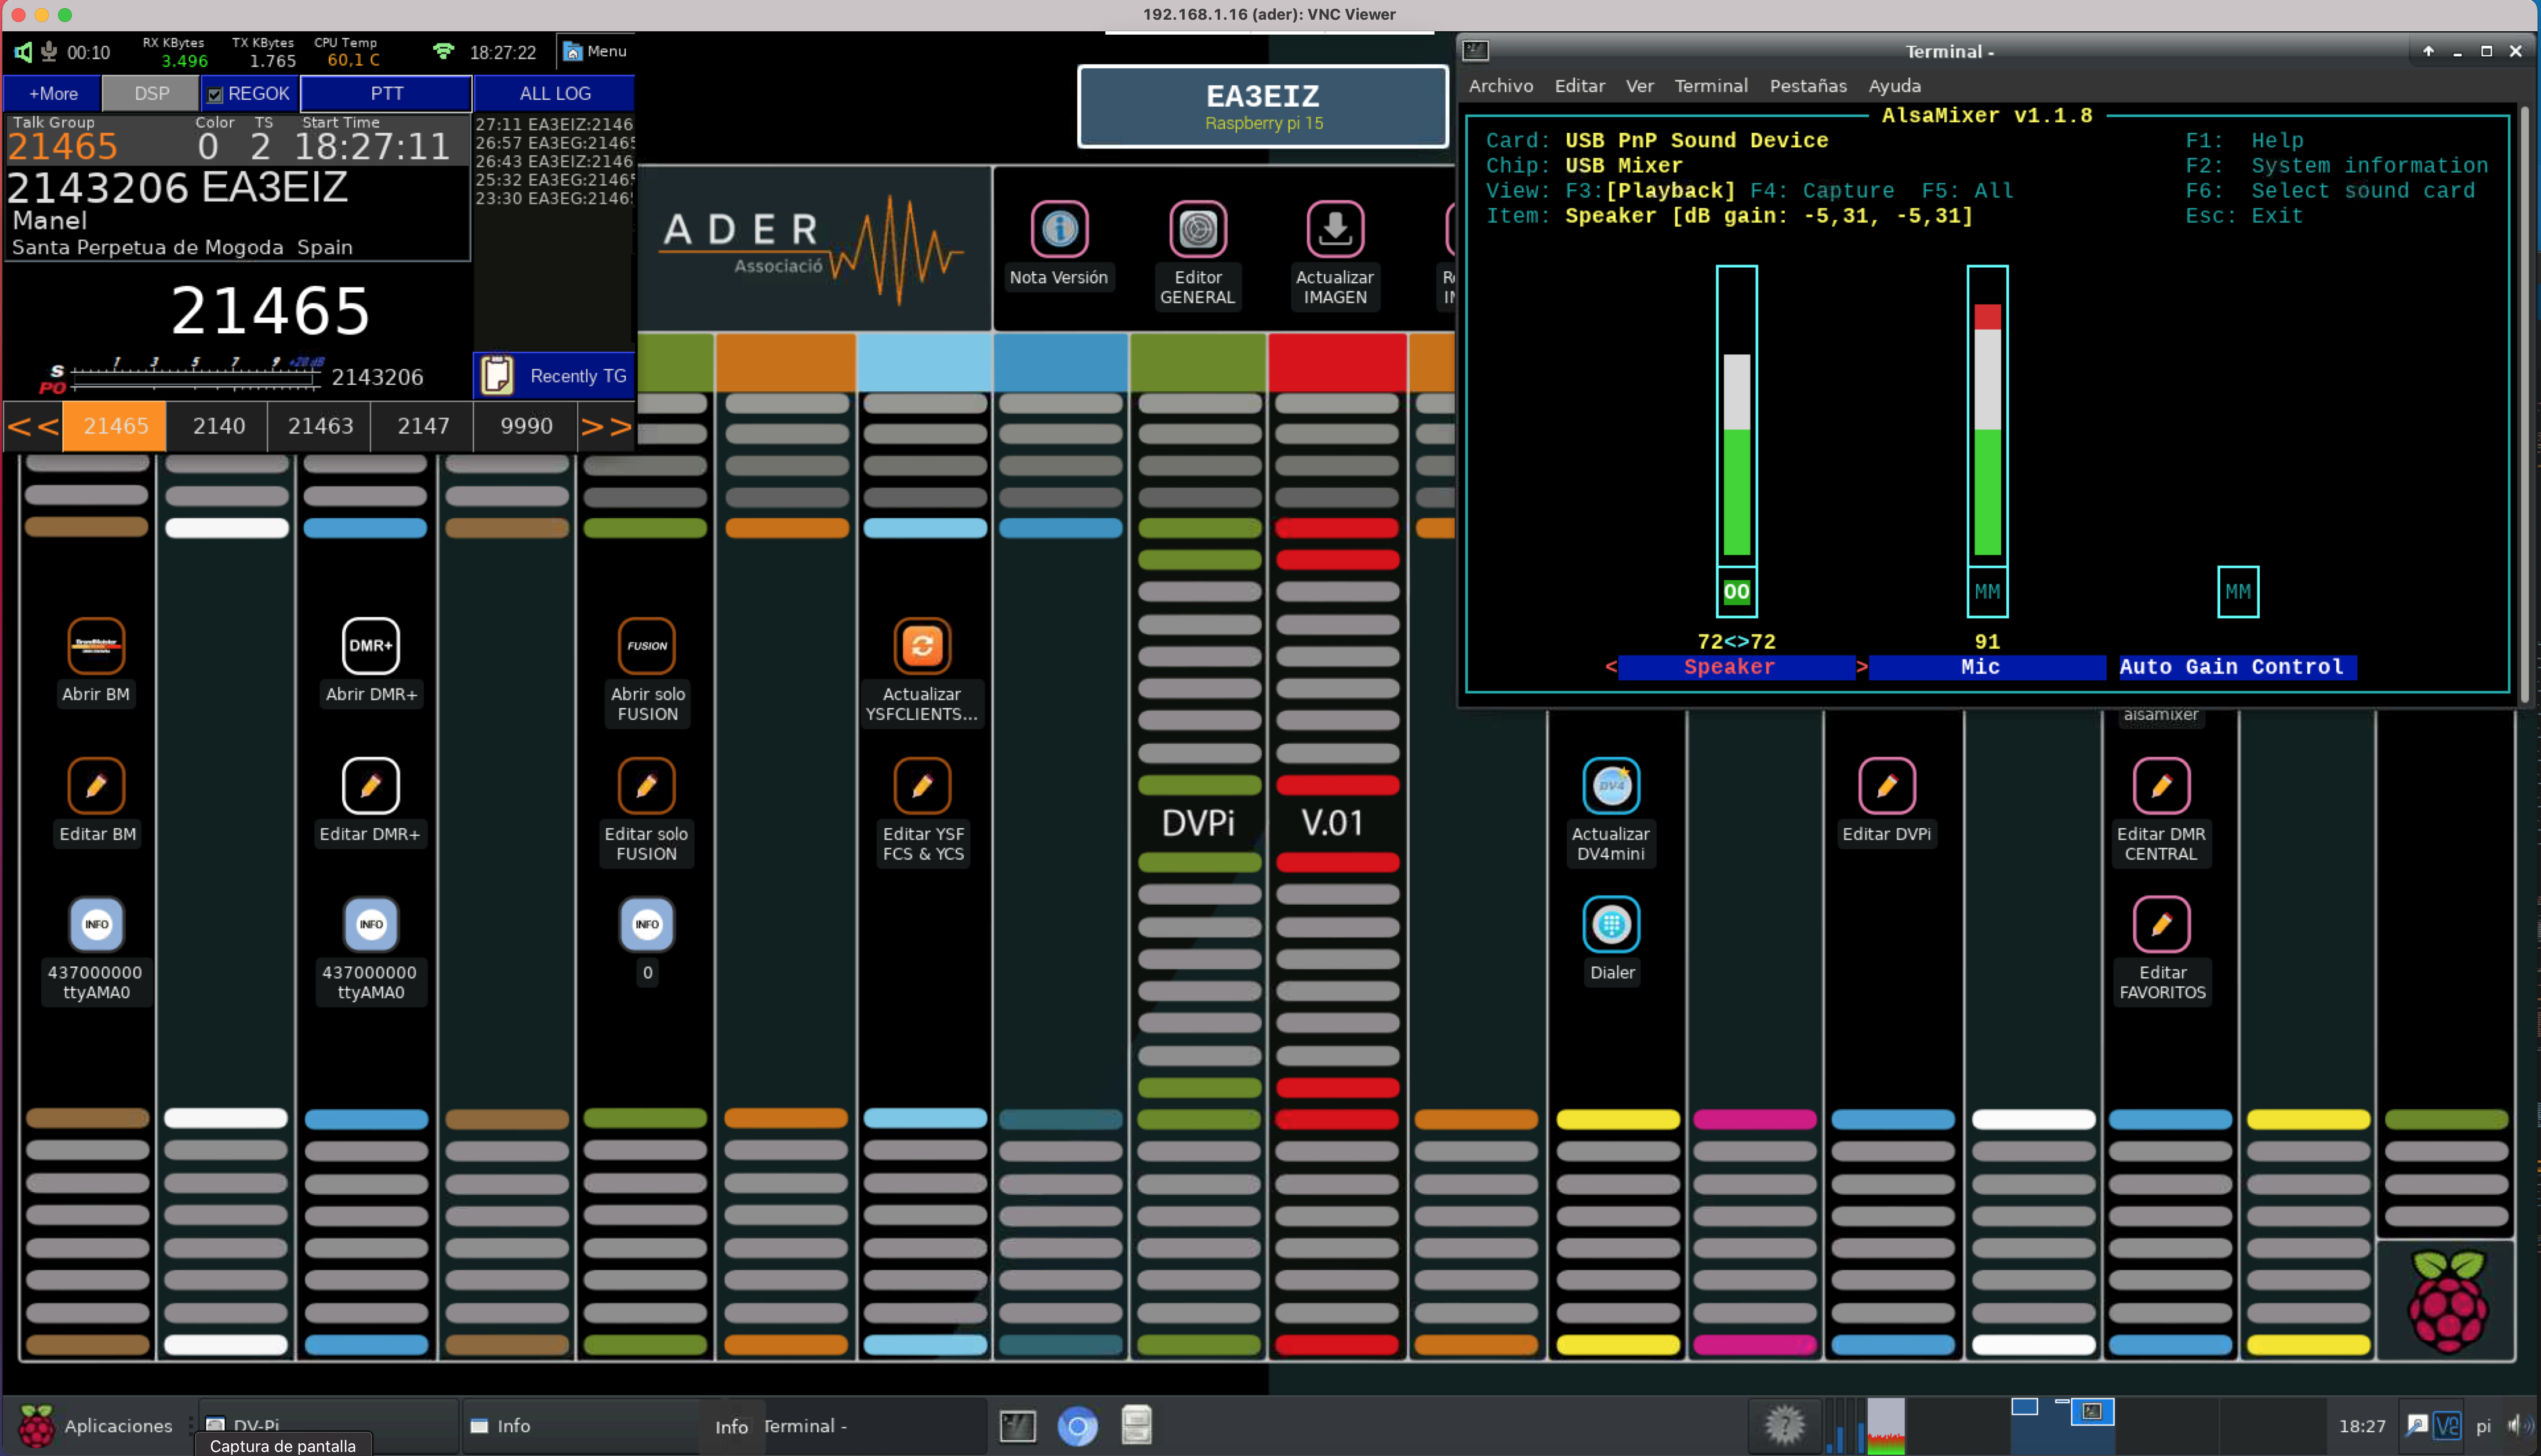
Task: Open INFO icon in the DMR+ column
Action: (x=370, y=924)
